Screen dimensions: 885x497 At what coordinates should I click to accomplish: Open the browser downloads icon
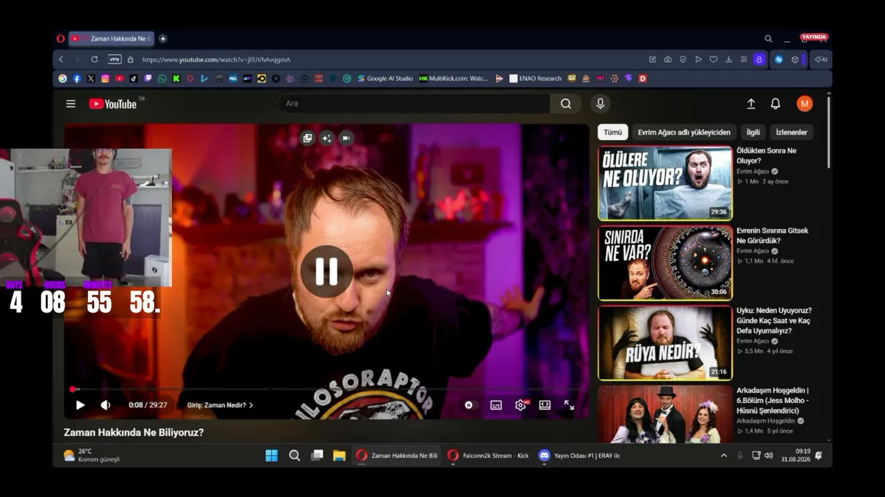coord(729,59)
